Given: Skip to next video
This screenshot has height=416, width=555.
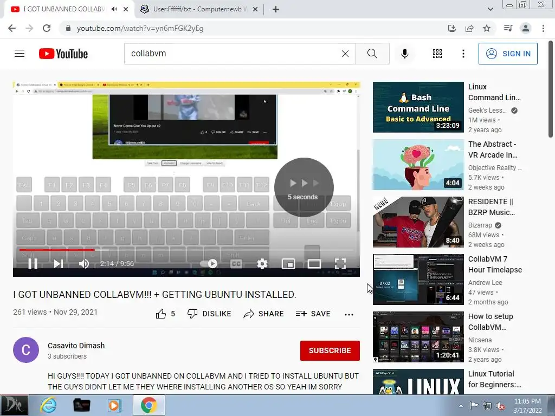Looking at the screenshot, I should [58, 264].
